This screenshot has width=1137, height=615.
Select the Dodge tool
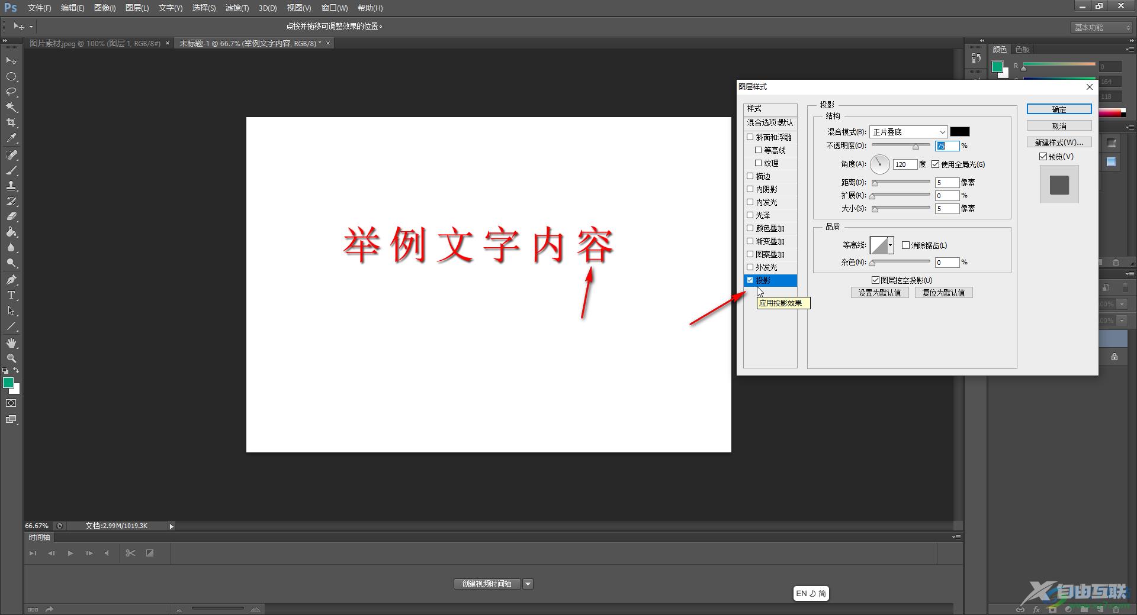pyautogui.click(x=11, y=263)
